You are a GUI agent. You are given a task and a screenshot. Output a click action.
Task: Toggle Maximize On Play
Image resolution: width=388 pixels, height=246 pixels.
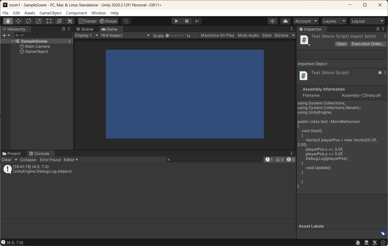[217, 35]
